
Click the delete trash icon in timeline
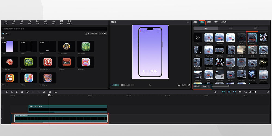click(22, 92)
